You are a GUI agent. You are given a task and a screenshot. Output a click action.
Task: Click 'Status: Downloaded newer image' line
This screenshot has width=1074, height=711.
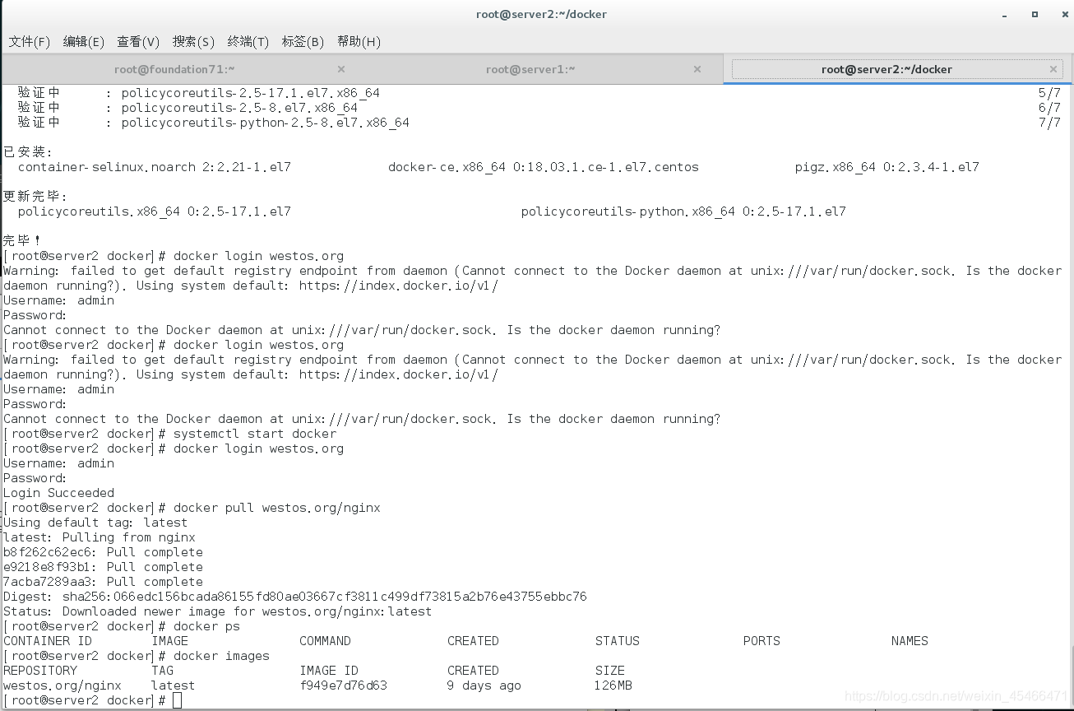pyautogui.click(x=217, y=611)
